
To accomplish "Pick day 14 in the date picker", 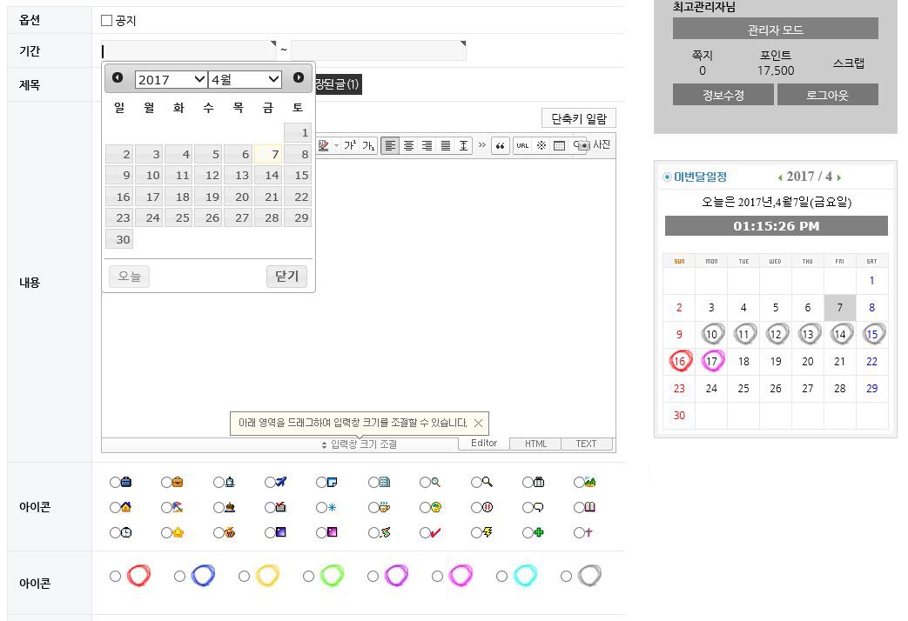I will coord(268,176).
